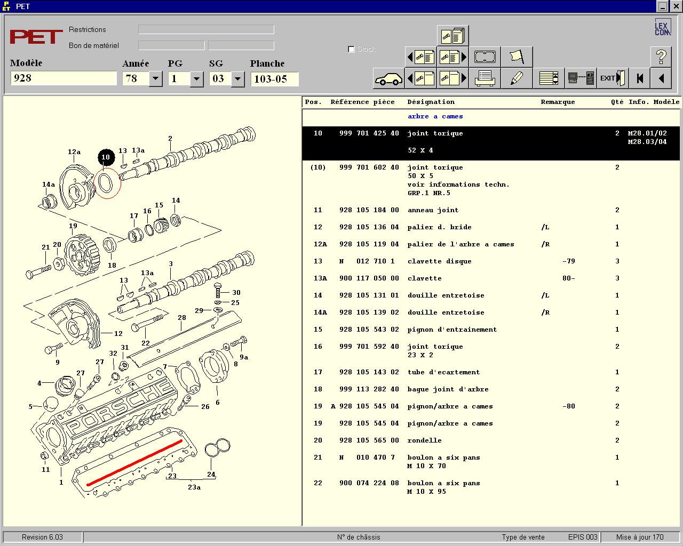Click the highlighted position 10 diagram marker
This screenshot has height=546, width=683.
pos(106,157)
